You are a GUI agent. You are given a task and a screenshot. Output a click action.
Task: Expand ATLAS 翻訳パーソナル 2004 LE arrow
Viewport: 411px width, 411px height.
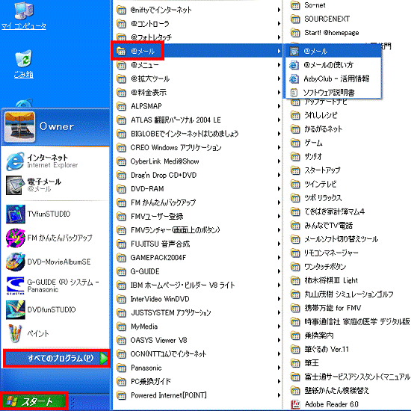pyautogui.click(x=279, y=120)
